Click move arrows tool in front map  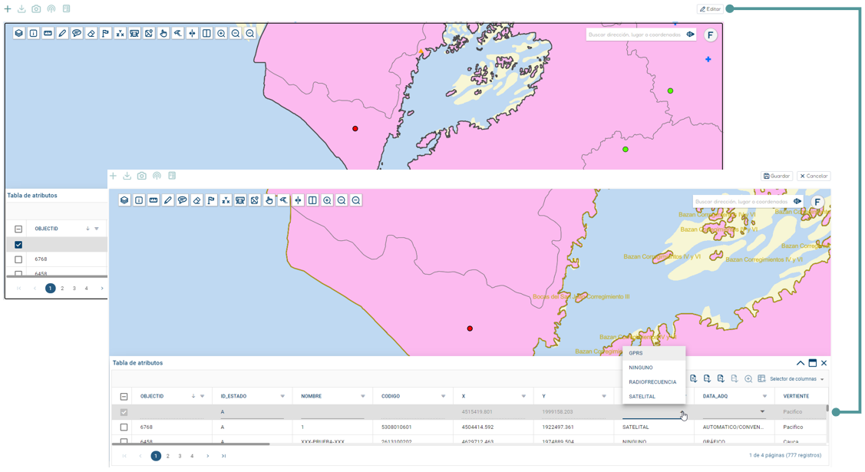point(298,200)
